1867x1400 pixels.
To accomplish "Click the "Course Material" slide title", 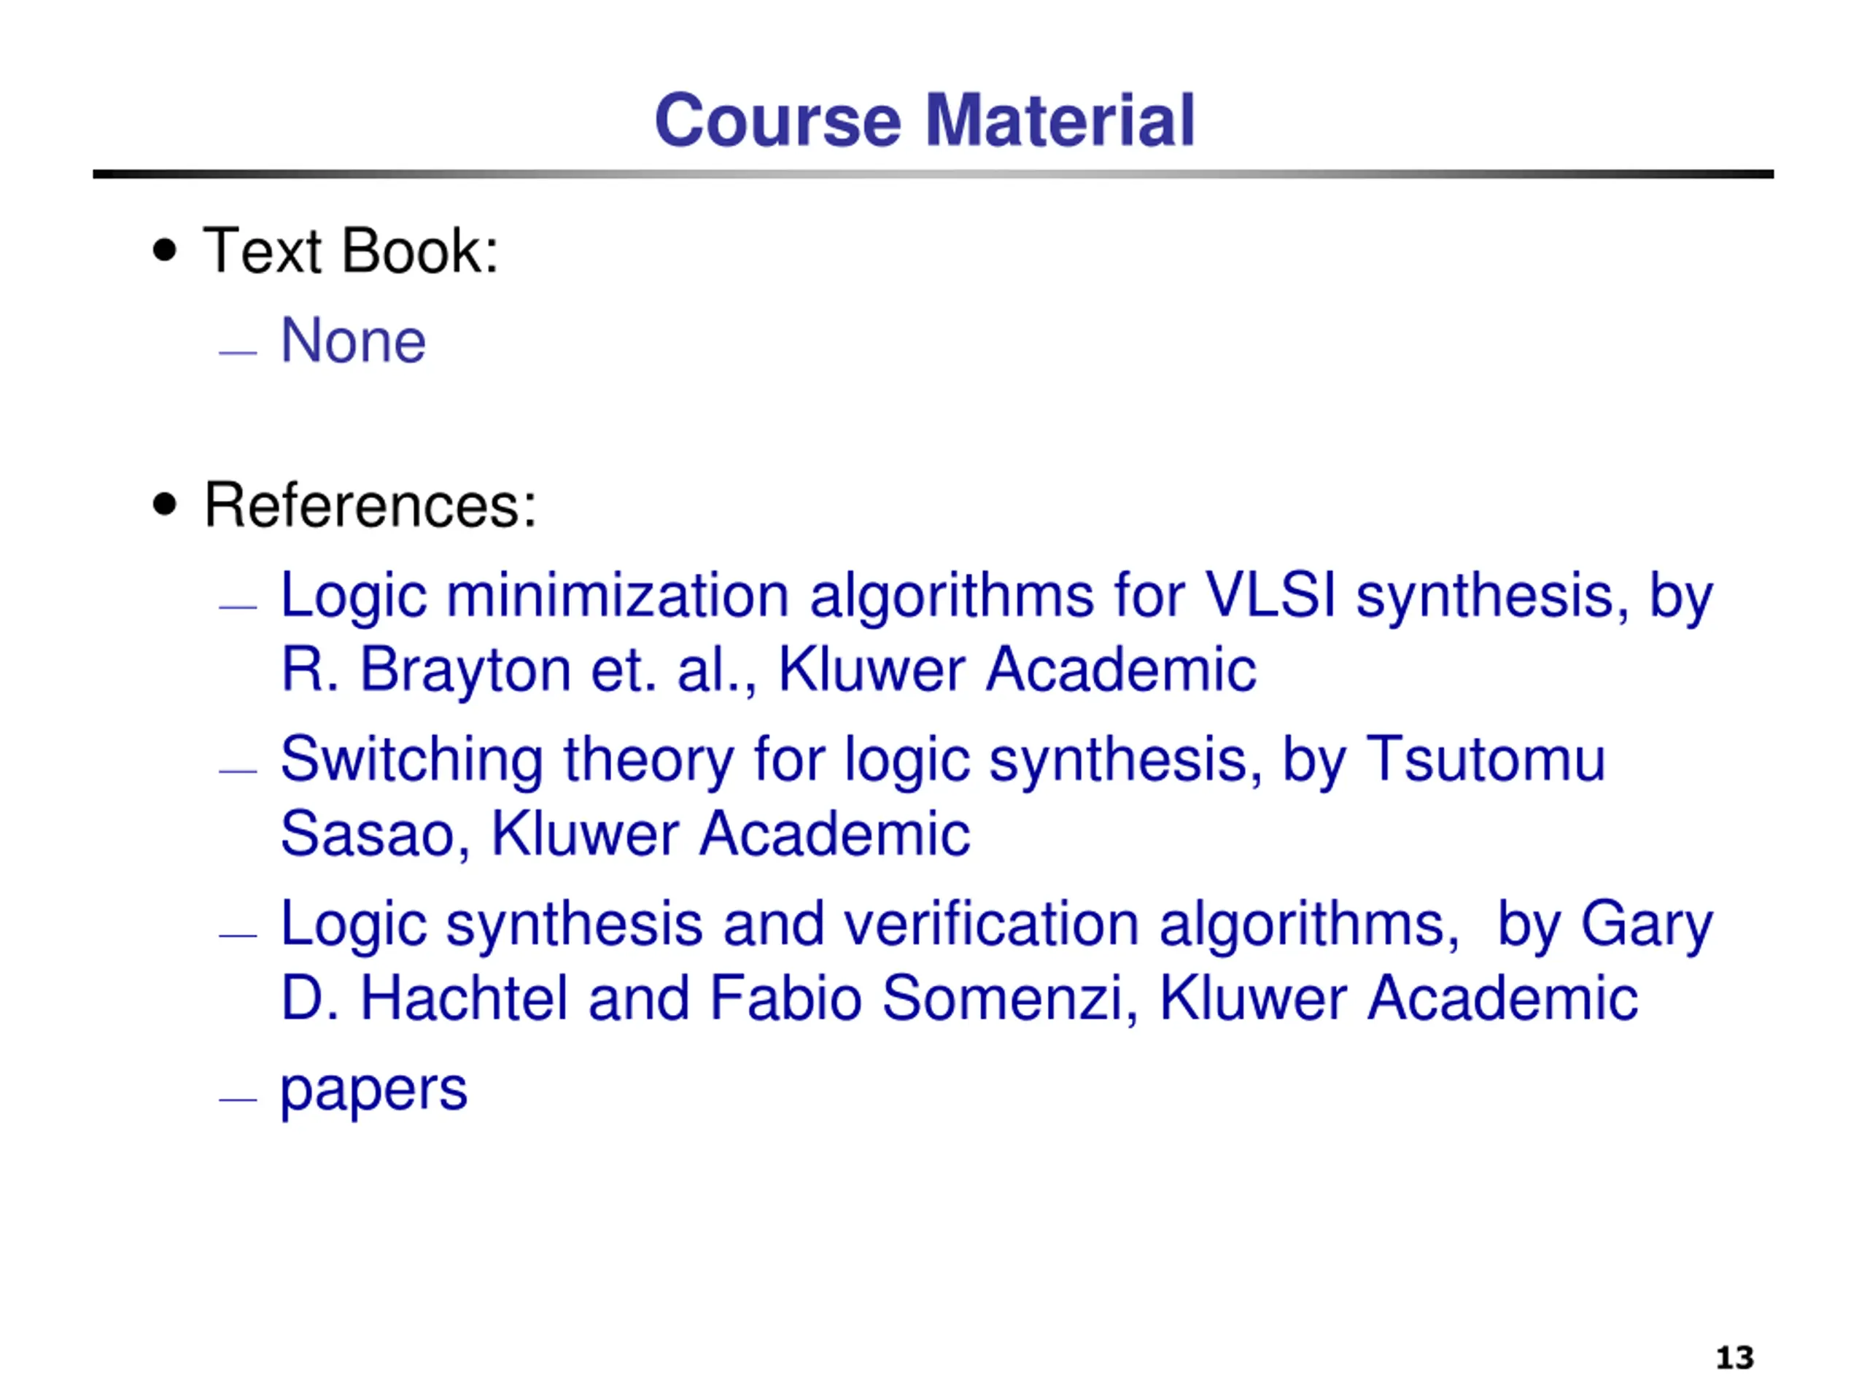I will pyautogui.click(x=924, y=120).
